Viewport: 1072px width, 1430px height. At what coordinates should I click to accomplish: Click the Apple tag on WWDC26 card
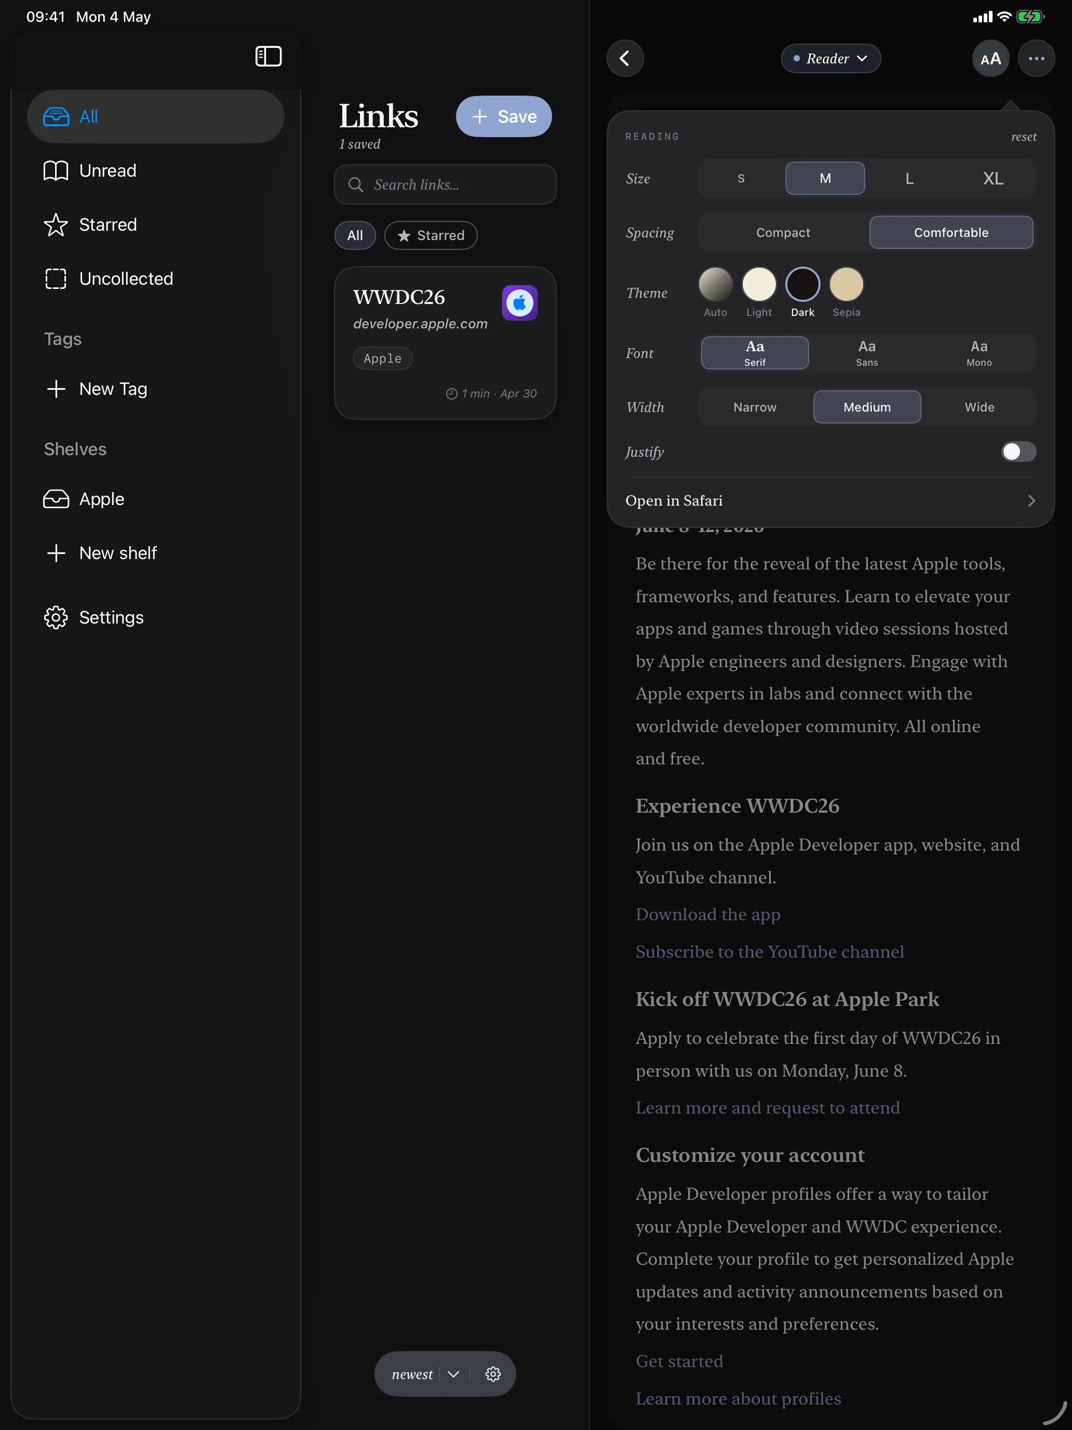383,358
